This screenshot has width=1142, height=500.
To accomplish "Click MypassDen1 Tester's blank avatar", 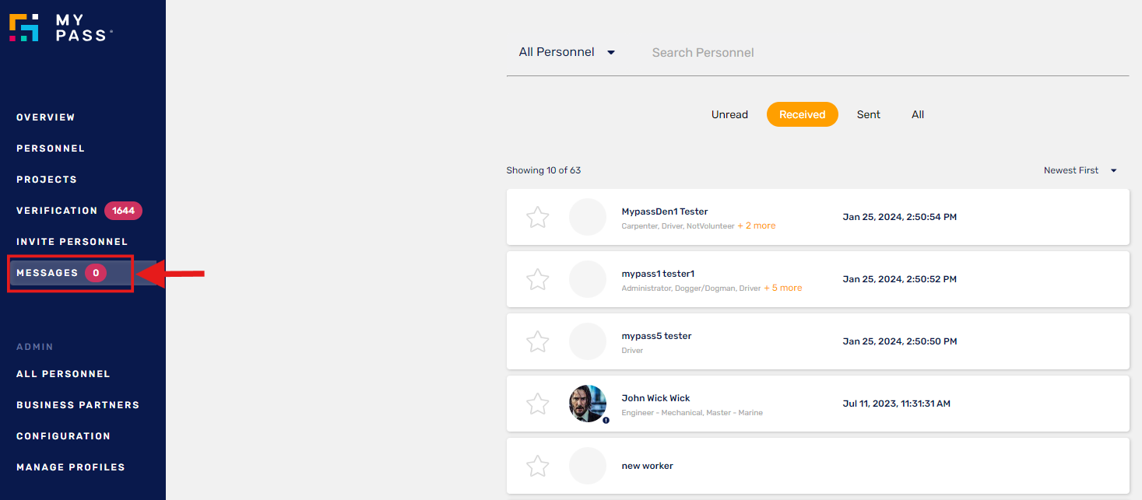I will (588, 217).
